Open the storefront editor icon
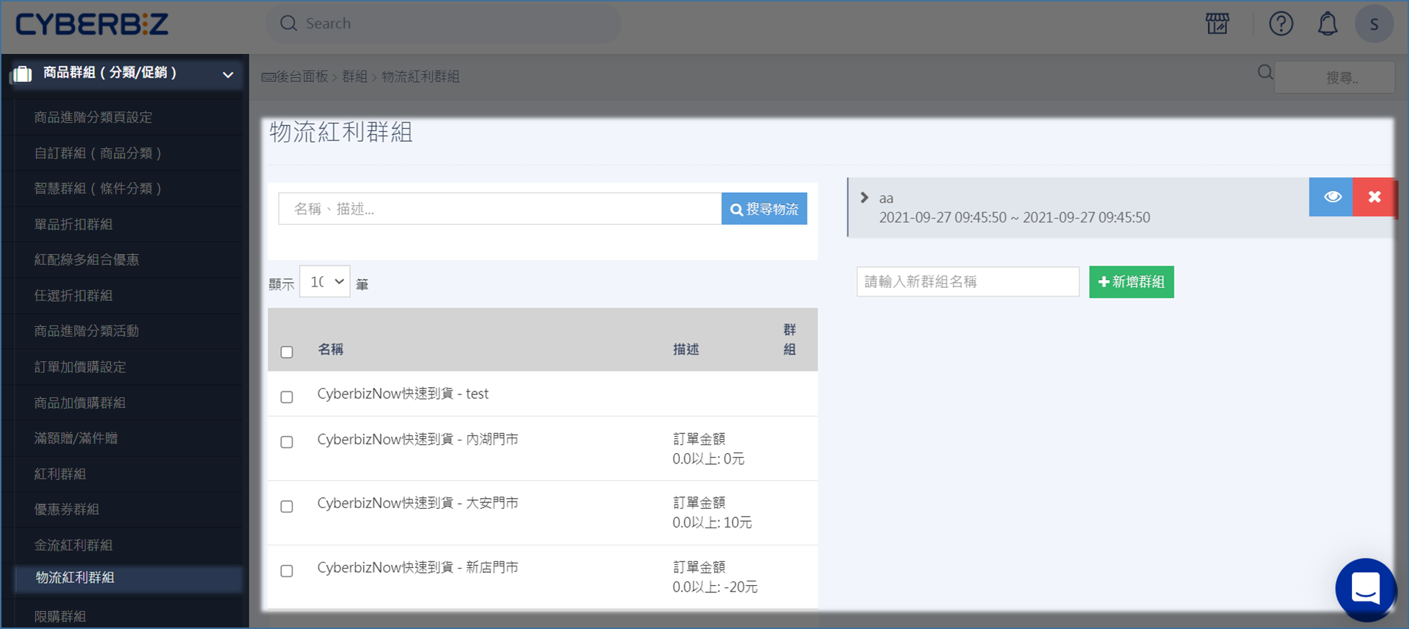Screen dimensions: 1409x629 (x=1217, y=24)
